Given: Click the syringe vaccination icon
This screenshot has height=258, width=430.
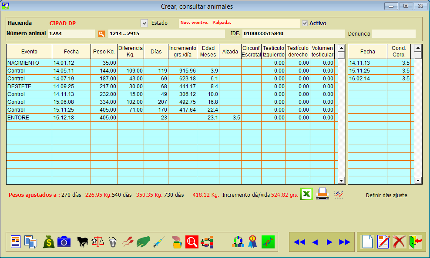Looking at the screenshot, I should [x=159, y=241].
